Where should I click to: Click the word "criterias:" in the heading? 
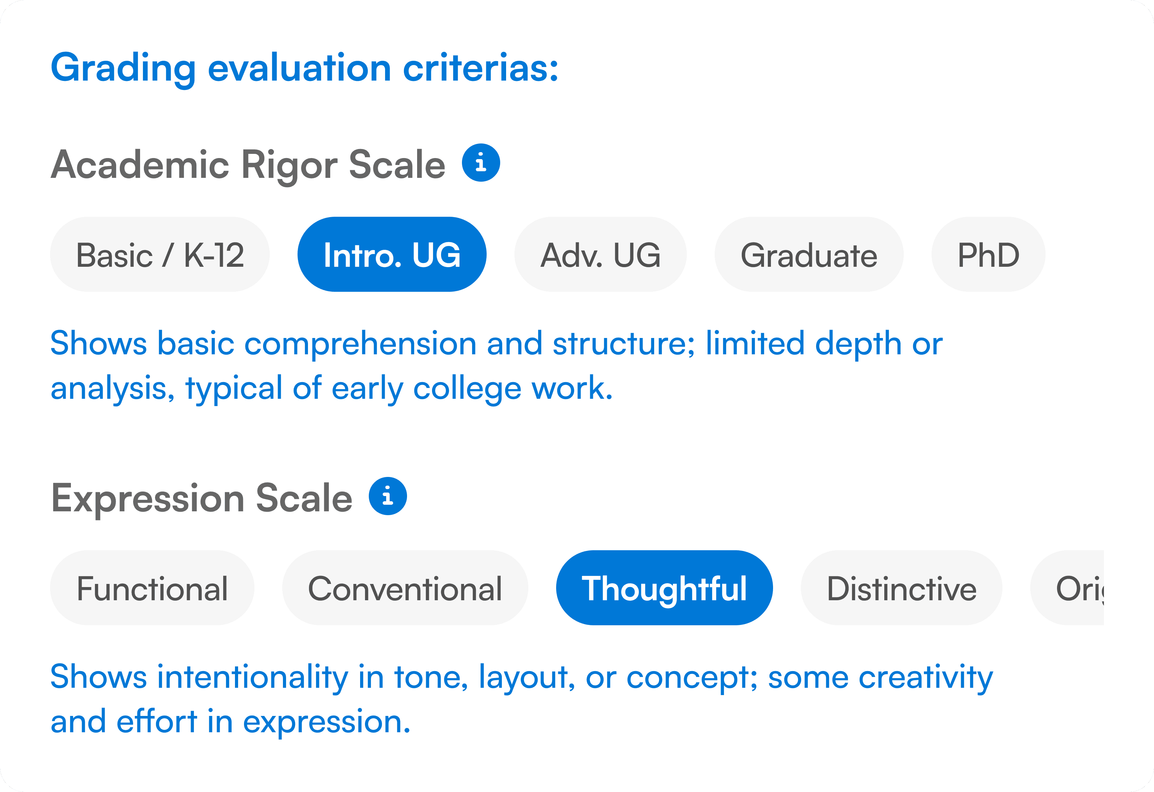481,68
